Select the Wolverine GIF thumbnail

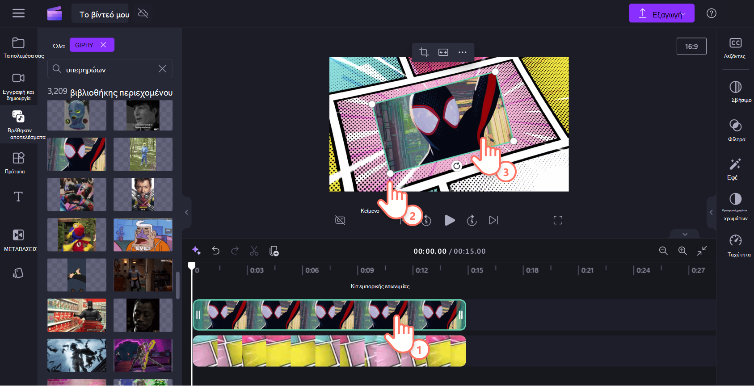click(143, 195)
